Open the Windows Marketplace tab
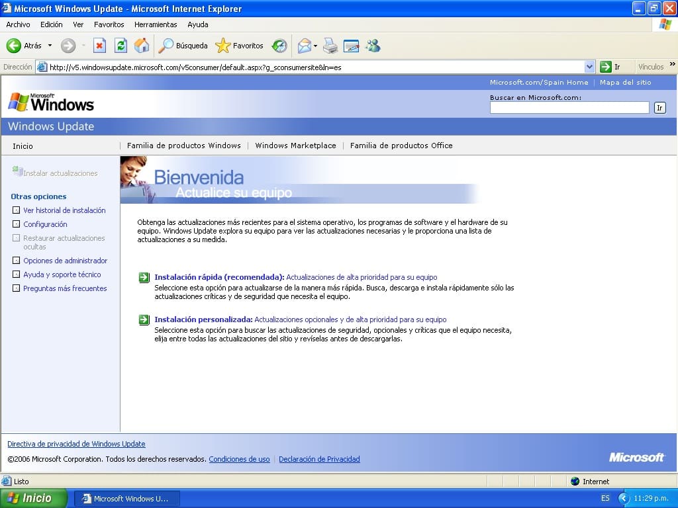This screenshot has height=508, width=678. (296, 146)
